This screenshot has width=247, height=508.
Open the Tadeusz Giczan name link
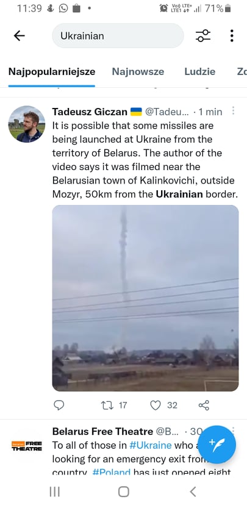[90, 112]
